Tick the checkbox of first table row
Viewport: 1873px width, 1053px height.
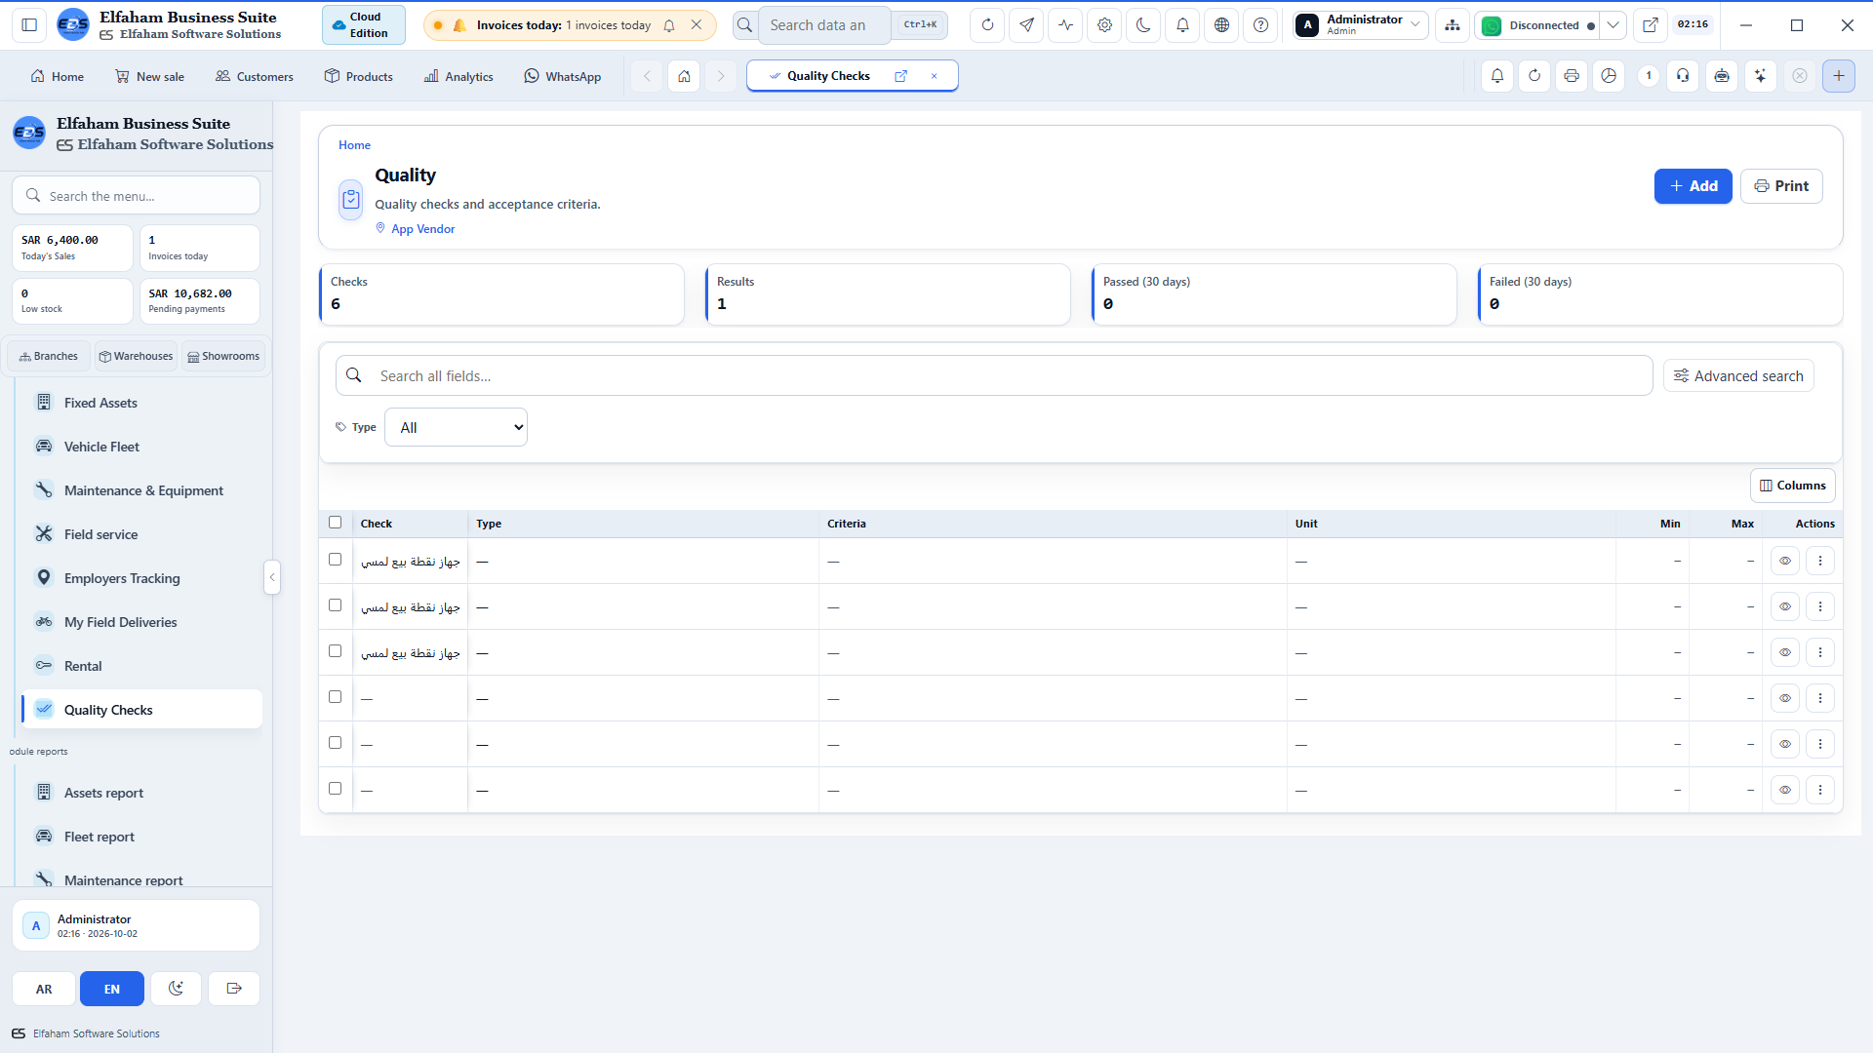click(x=336, y=560)
